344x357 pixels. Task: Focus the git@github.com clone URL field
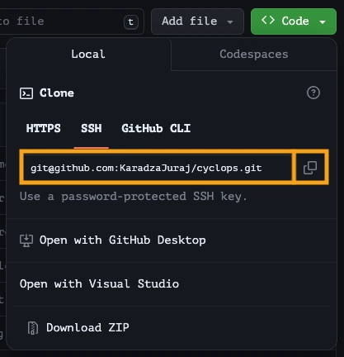tap(158, 168)
